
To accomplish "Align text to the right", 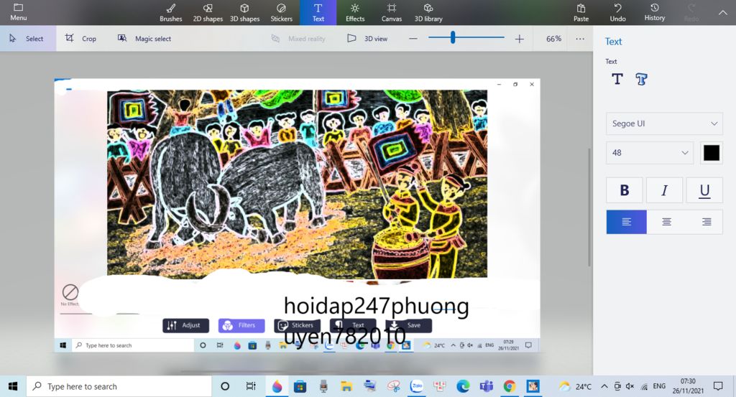I will click(x=706, y=222).
